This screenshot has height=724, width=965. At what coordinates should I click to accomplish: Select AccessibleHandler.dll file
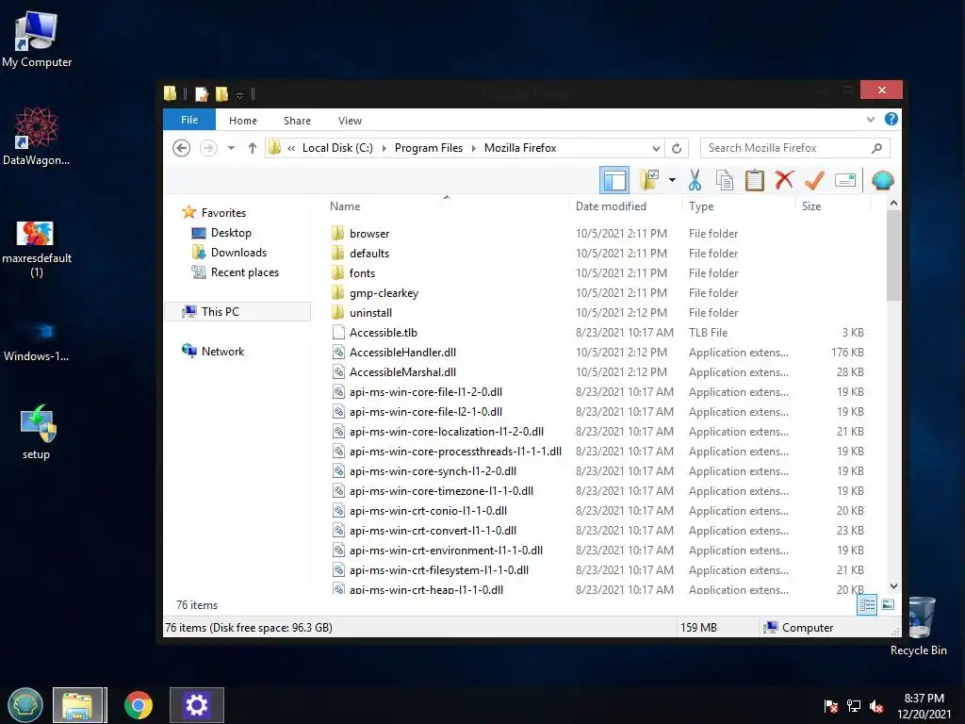point(402,353)
